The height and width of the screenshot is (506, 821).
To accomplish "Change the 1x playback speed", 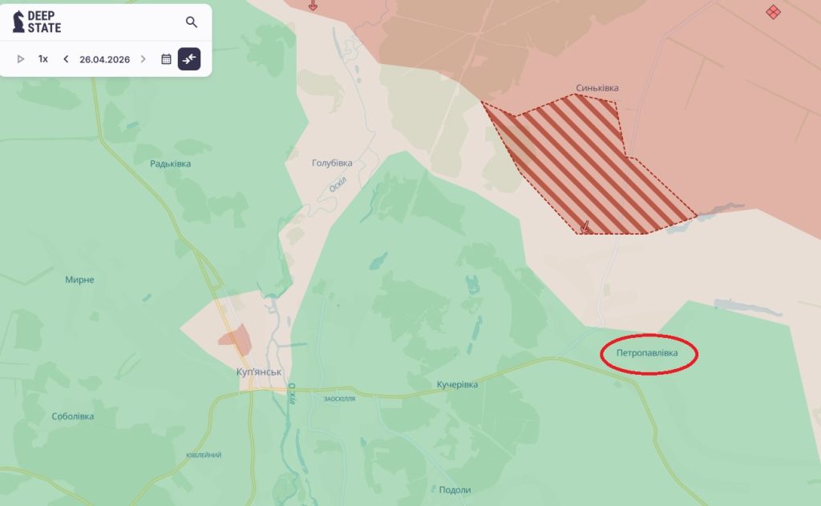I will 43,59.
